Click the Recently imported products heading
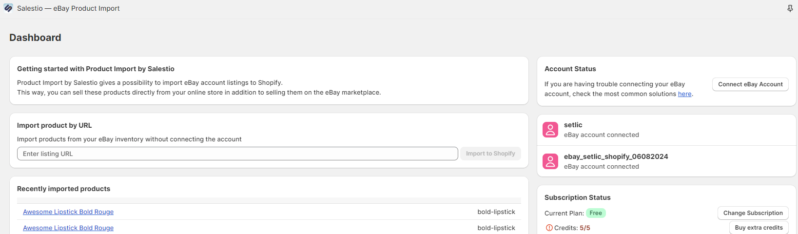This screenshot has height=234, width=798. click(63, 189)
